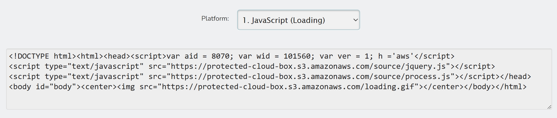Click the aid value 8070 in the code

220,56
